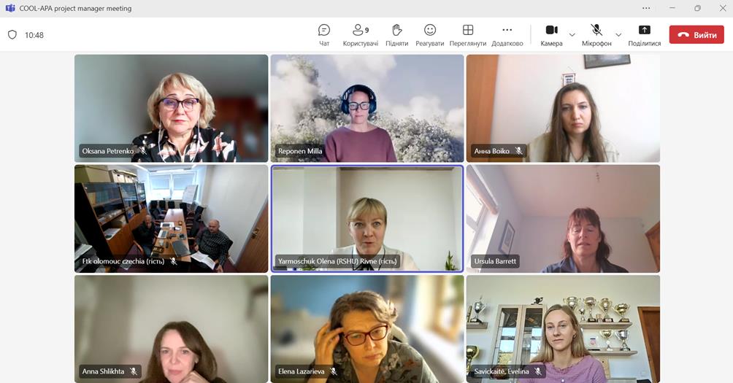The width and height of the screenshot is (733, 383).
Task: Toggle the Камера camera on or off
Action: 551,34
